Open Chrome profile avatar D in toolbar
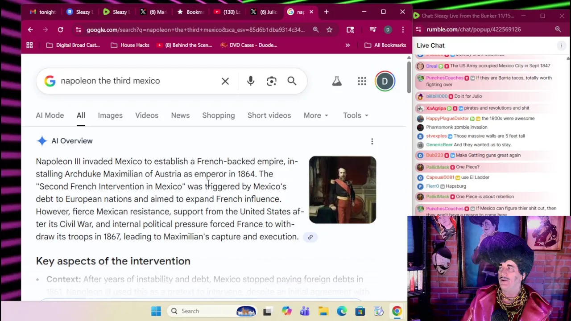 (388, 30)
